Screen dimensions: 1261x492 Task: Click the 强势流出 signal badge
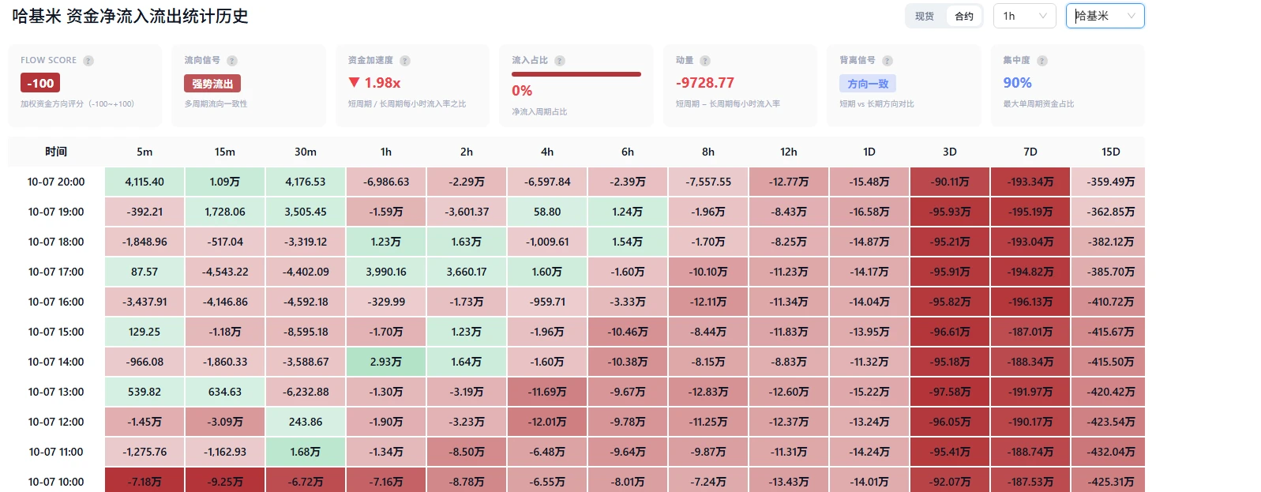click(x=212, y=84)
